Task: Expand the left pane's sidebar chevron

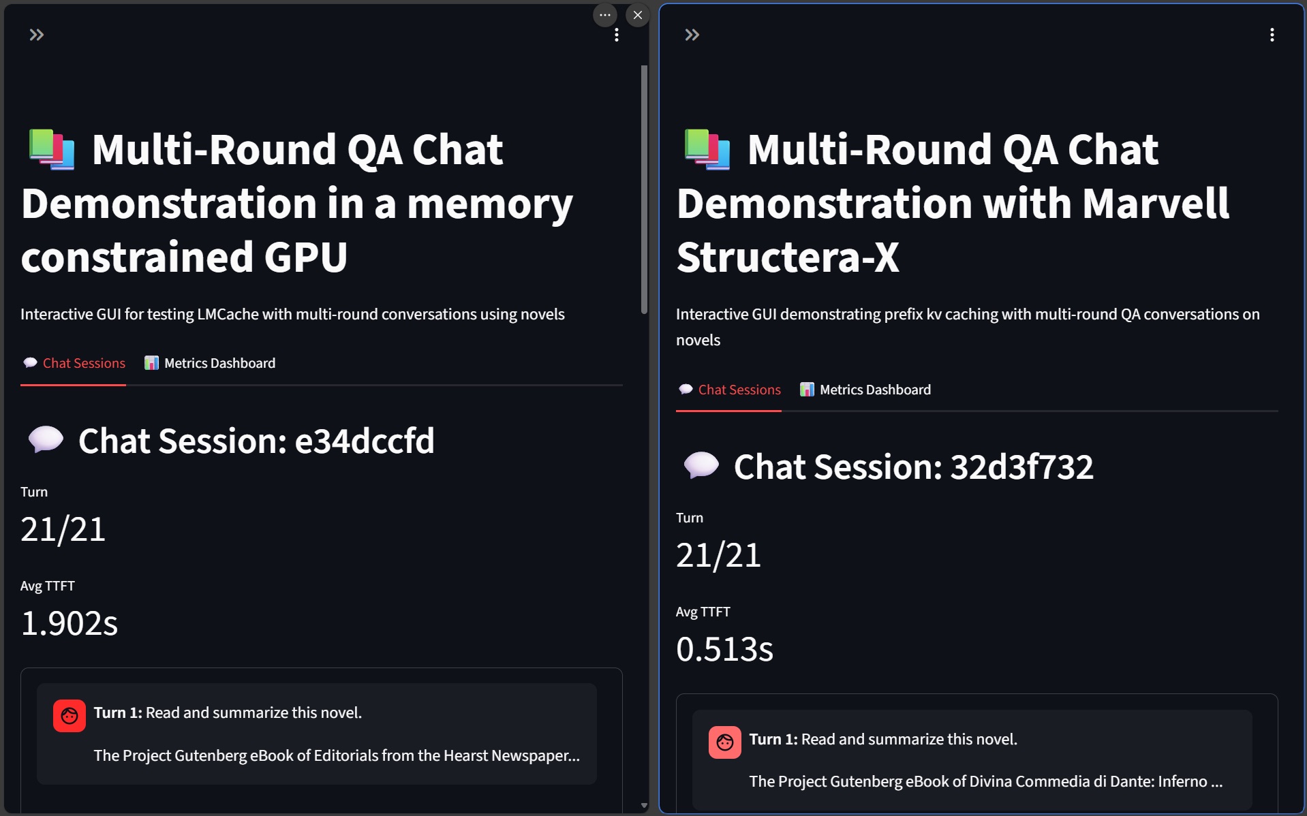Action: (x=37, y=35)
